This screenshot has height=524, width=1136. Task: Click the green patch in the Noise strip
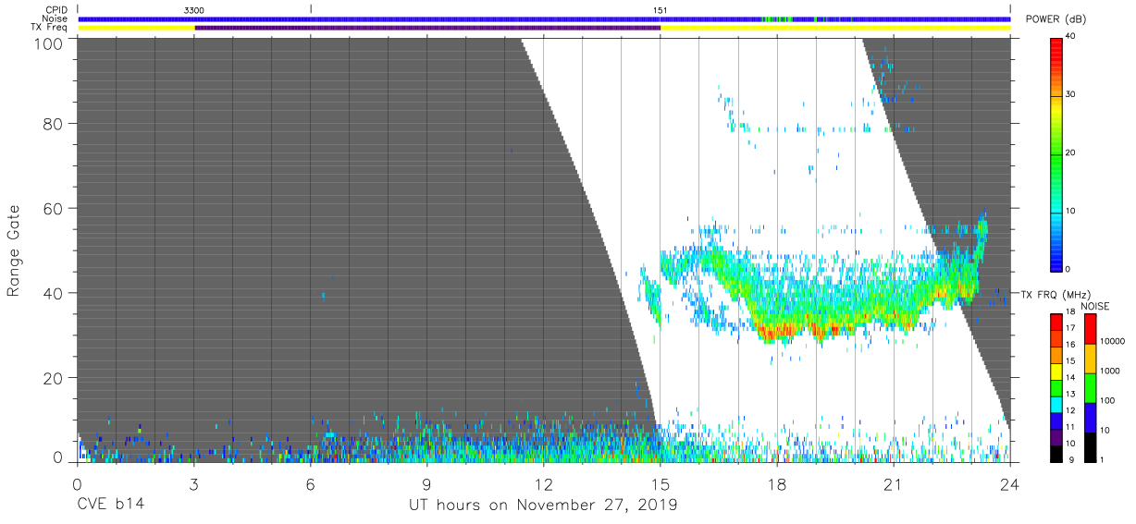pos(777,18)
